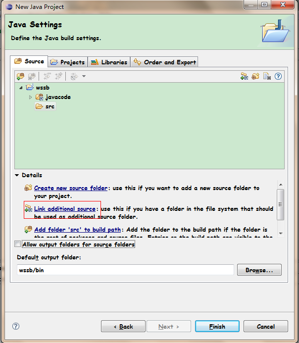Maximize the New Java Project window
299x343 pixels.
pyautogui.click(x=264, y=4)
